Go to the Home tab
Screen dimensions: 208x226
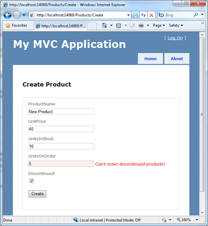pyautogui.click(x=150, y=58)
